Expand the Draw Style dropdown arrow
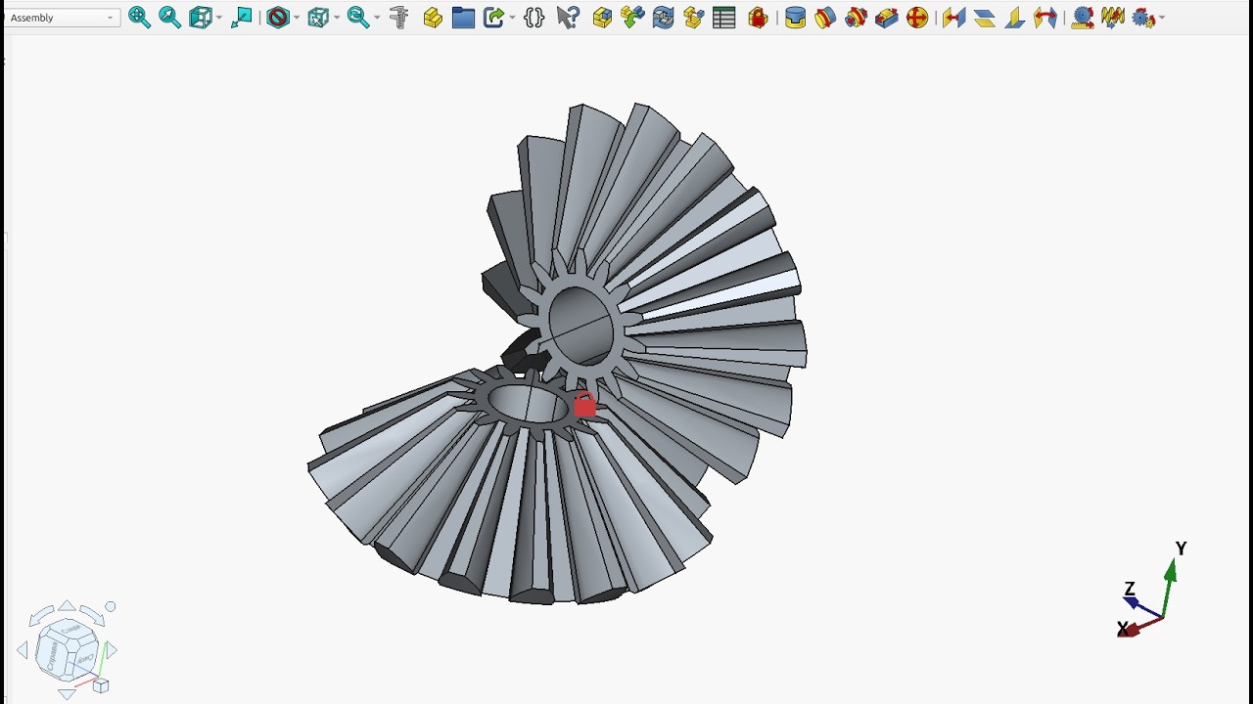The image size is (1253, 704). 218,18
